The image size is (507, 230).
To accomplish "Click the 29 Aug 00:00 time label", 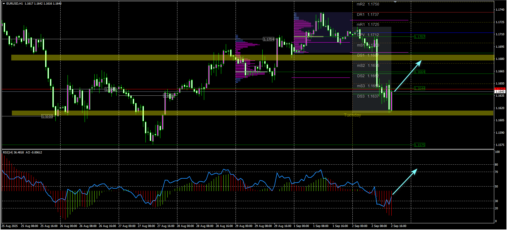I will (x=244, y=226).
